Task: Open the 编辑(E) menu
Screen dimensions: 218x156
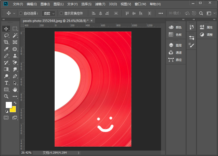Action: click(32, 4)
